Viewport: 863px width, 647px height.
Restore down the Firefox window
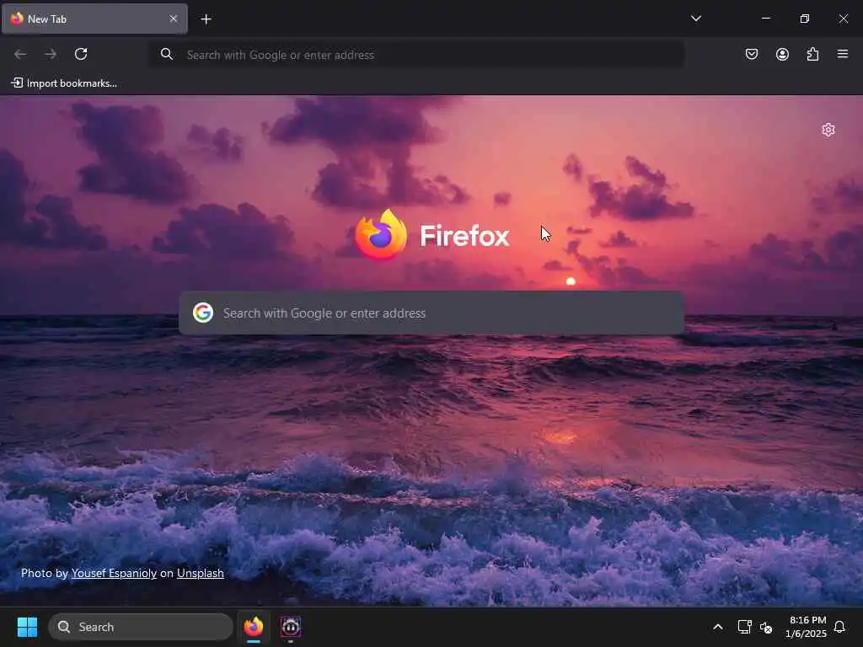[x=804, y=19]
